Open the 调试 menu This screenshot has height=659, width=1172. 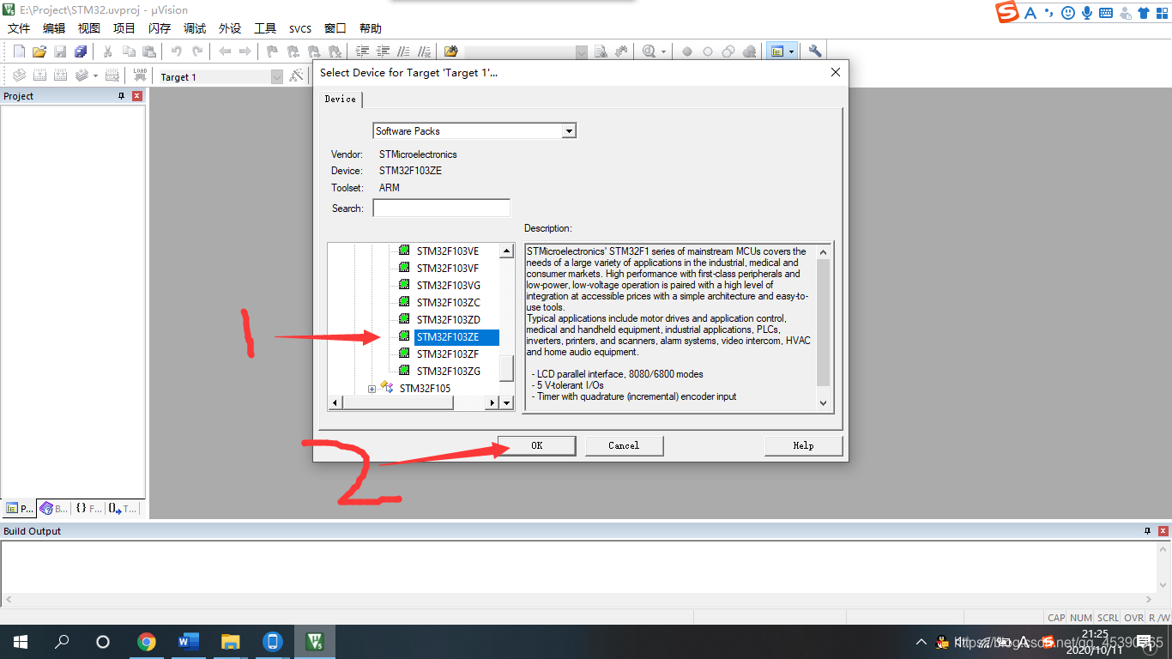(195, 28)
